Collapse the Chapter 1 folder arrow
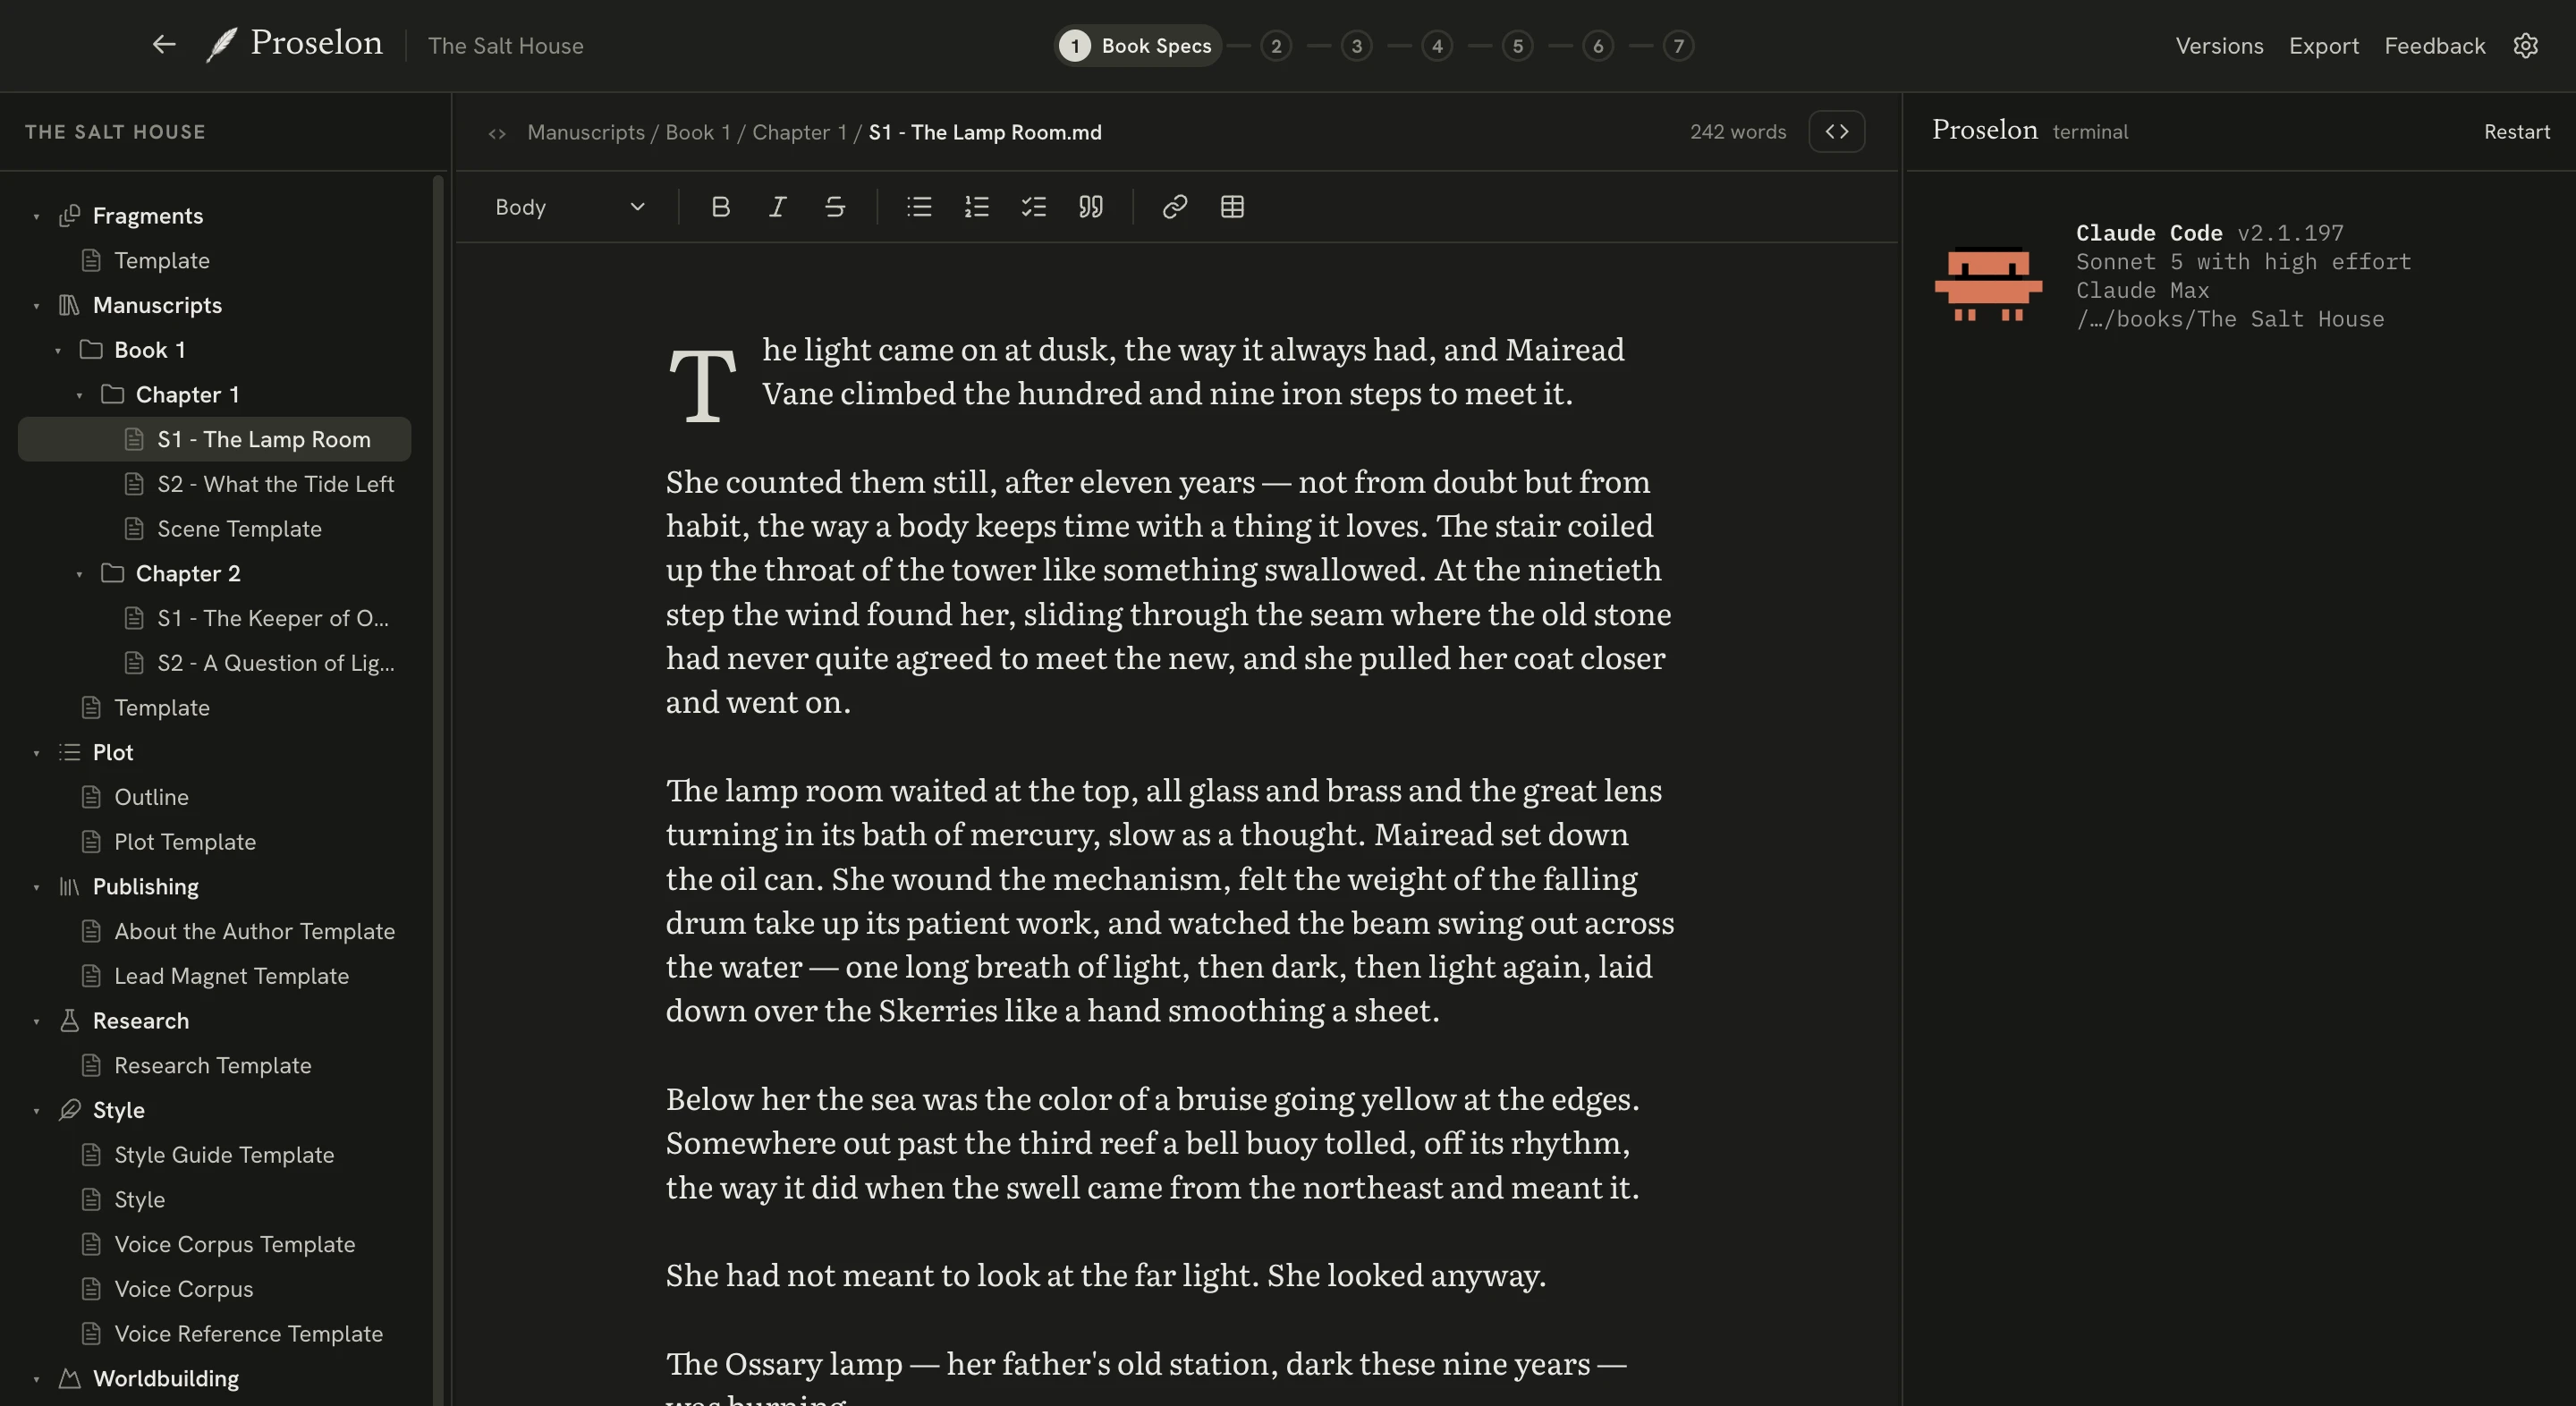The width and height of the screenshot is (2576, 1406). (x=79, y=395)
